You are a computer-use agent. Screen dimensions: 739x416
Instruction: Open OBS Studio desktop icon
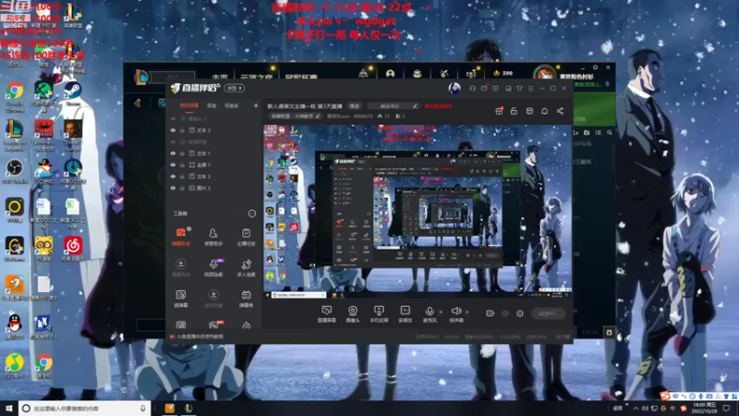click(15, 171)
